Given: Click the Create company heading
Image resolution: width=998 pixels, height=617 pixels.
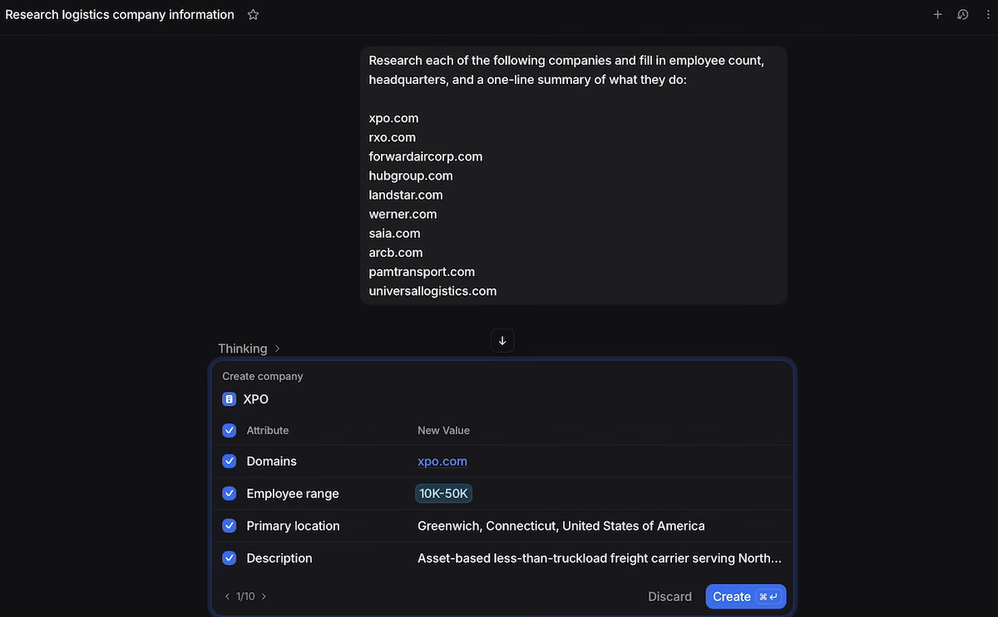Looking at the screenshot, I should [x=263, y=376].
